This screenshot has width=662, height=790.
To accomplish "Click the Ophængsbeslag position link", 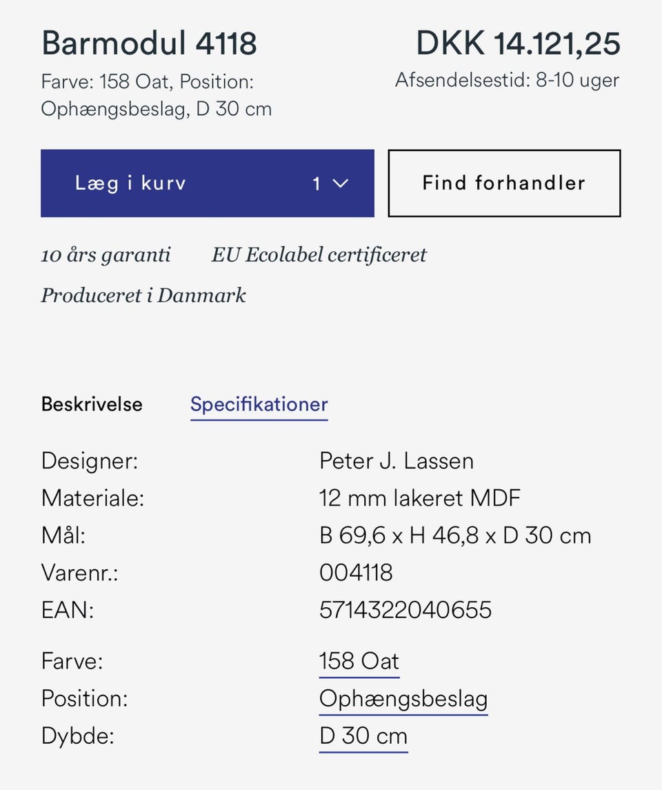I will click(403, 699).
